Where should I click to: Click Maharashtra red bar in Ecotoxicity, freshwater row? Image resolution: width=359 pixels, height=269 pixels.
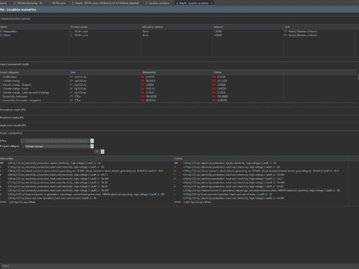pyautogui.click(x=143, y=96)
